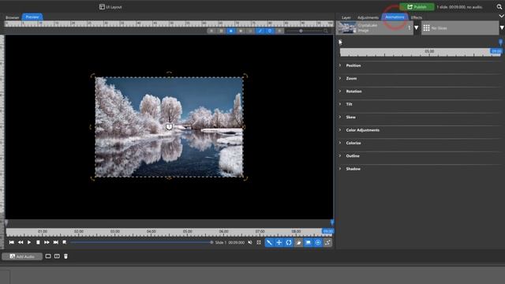The width and height of the screenshot is (505, 284).
Task: Jump to the start with skip-back button
Action: click(12, 242)
